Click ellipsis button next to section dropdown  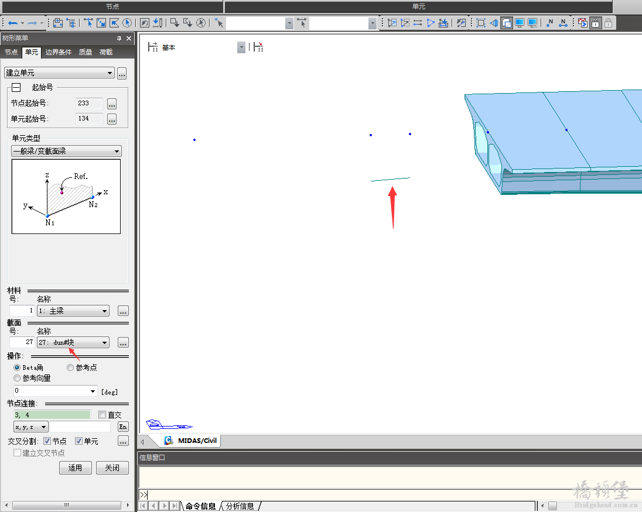(123, 342)
